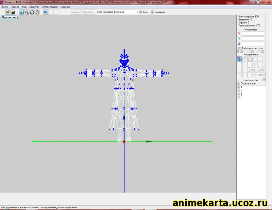Image resolution: width=272 pixels, height=210 pixels.
Task: Choose the hand move tool in Инструменты panel
Action: pos(245,59)
